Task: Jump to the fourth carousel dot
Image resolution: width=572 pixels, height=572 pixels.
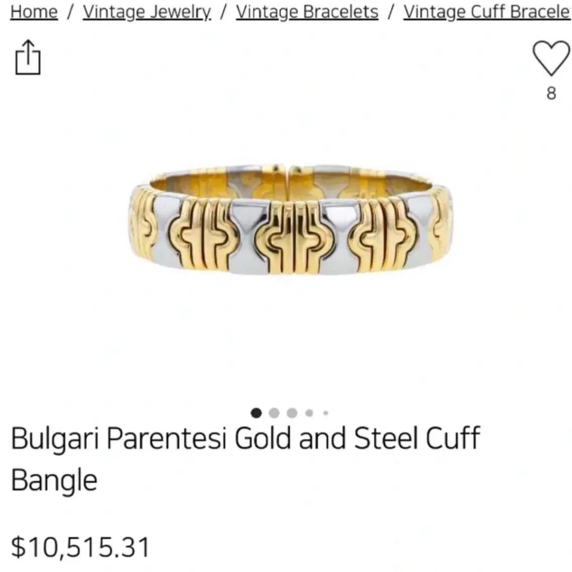Action: click(309, 413)
